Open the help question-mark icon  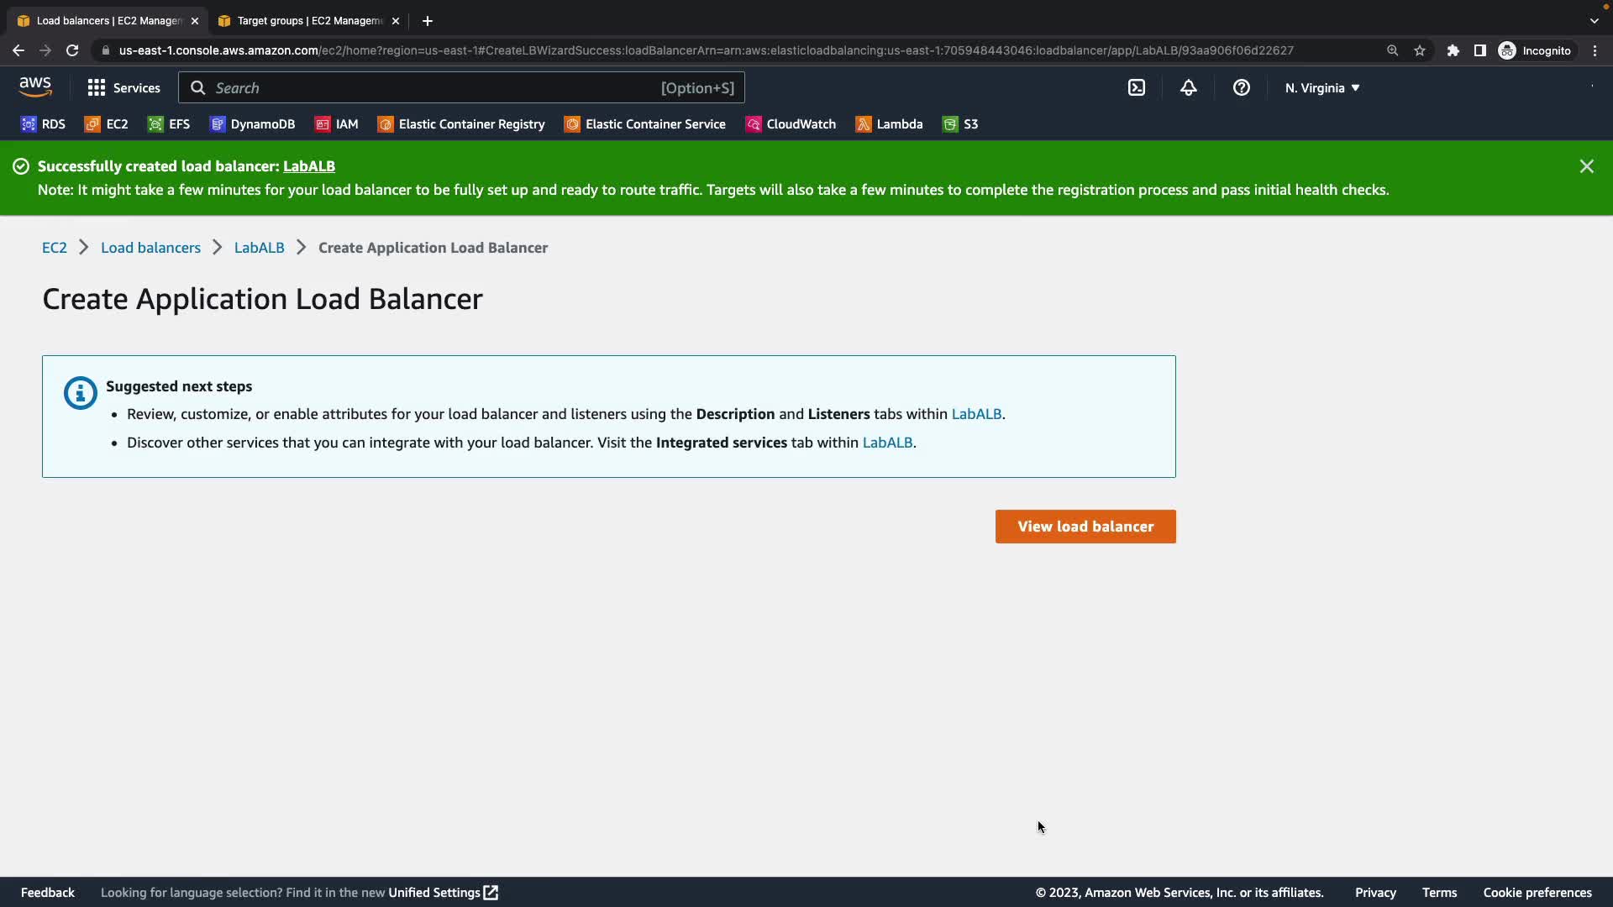(x=1241, y=87)
